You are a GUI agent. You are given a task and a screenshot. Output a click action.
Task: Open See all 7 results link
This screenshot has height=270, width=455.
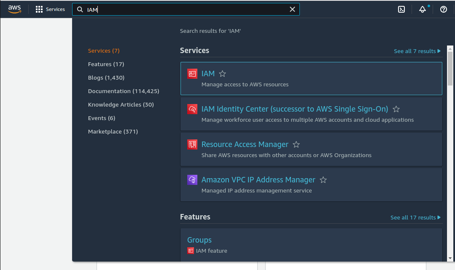click(417, 51)
